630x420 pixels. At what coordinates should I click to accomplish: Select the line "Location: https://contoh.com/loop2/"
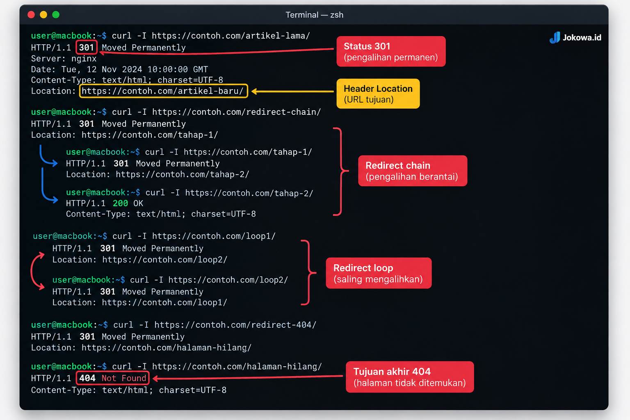140,260
